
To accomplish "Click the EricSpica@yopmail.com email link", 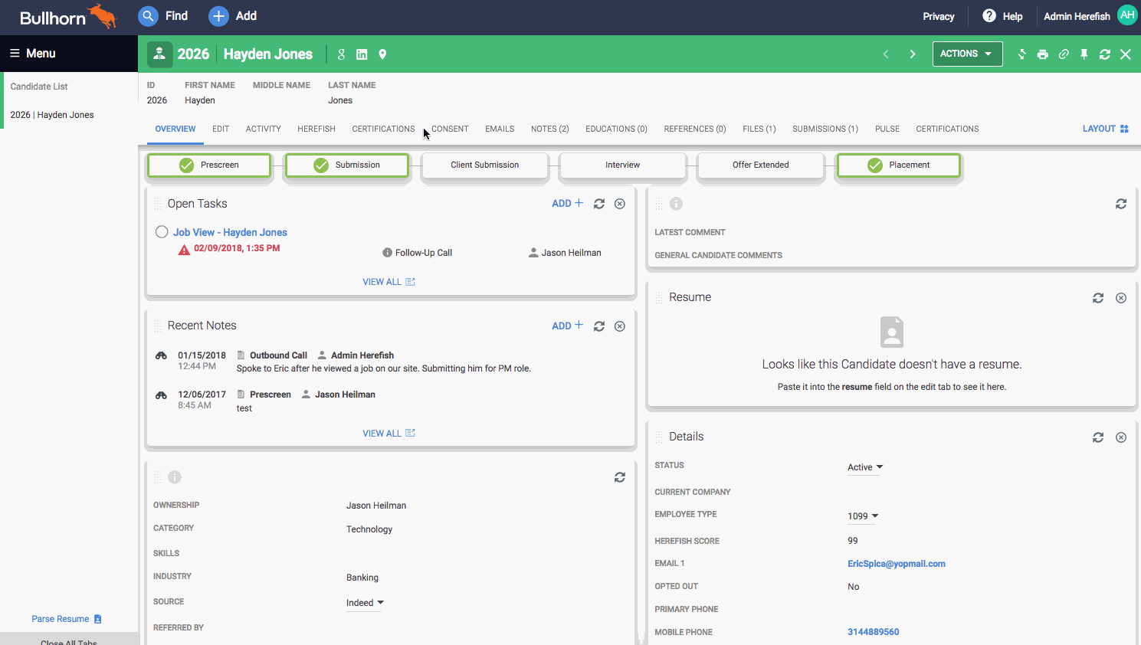I will [x=897, y=564].
